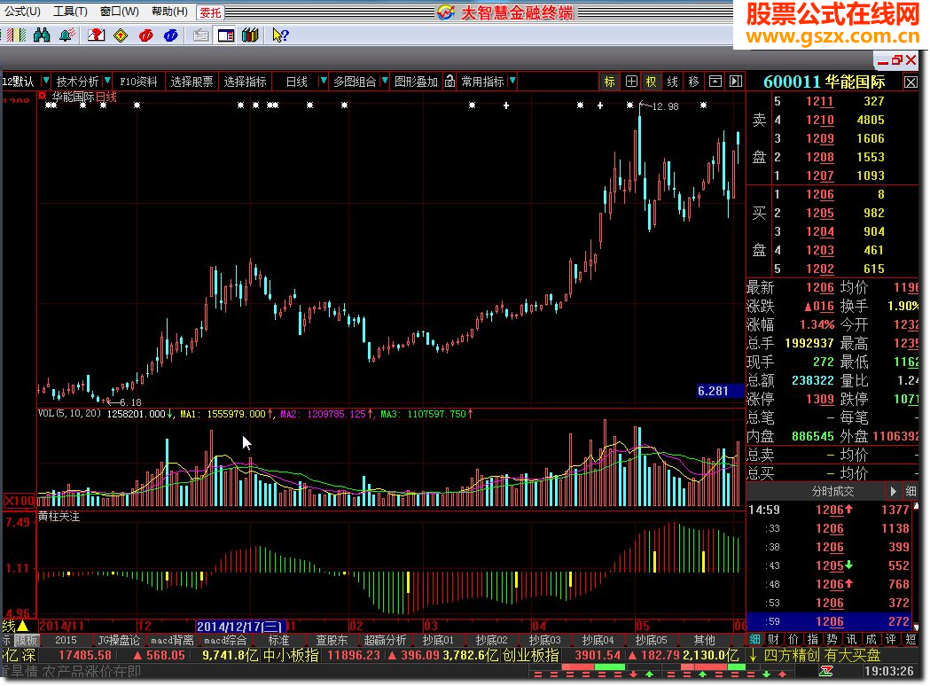Switch to the 超赢分析 tab
The image size is (930, 686).
tap(385, 640)
